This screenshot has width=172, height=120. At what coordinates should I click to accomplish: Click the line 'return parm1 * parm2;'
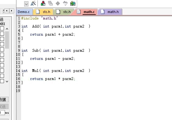53,79
